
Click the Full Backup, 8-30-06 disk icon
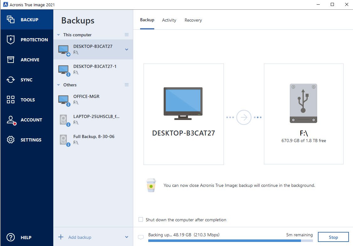point(64,140)
